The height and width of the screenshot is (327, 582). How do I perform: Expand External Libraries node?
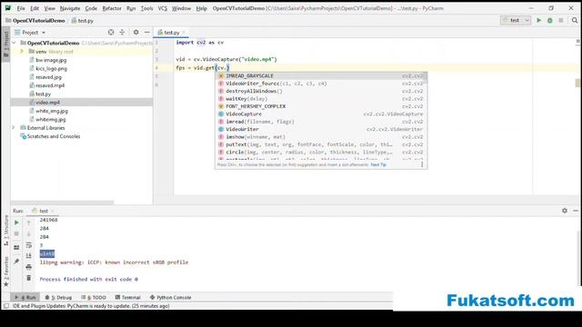point(14,127)
